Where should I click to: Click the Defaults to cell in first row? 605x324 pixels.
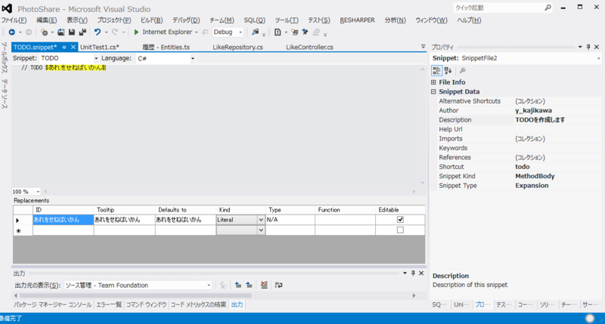coord(185,220)
